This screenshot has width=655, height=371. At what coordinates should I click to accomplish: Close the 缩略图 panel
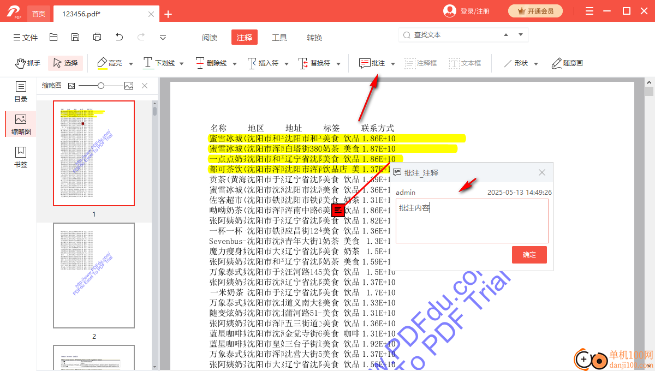[x=145, y=86]
